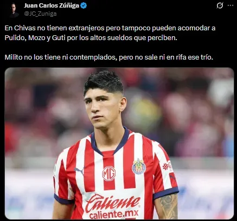The height and width of the screenshot is (221, 237).
Task: Click the caliente.mx text on jersey
Action: coord(114,214)
